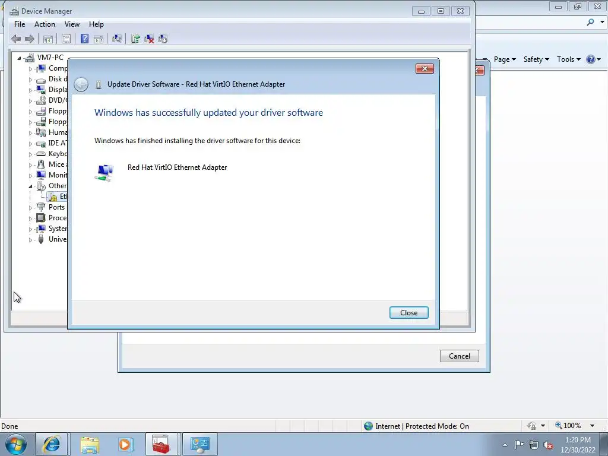Click the taskbar clock showing 1:20 PM
This screenshot has height=456, width=608.
578,445
